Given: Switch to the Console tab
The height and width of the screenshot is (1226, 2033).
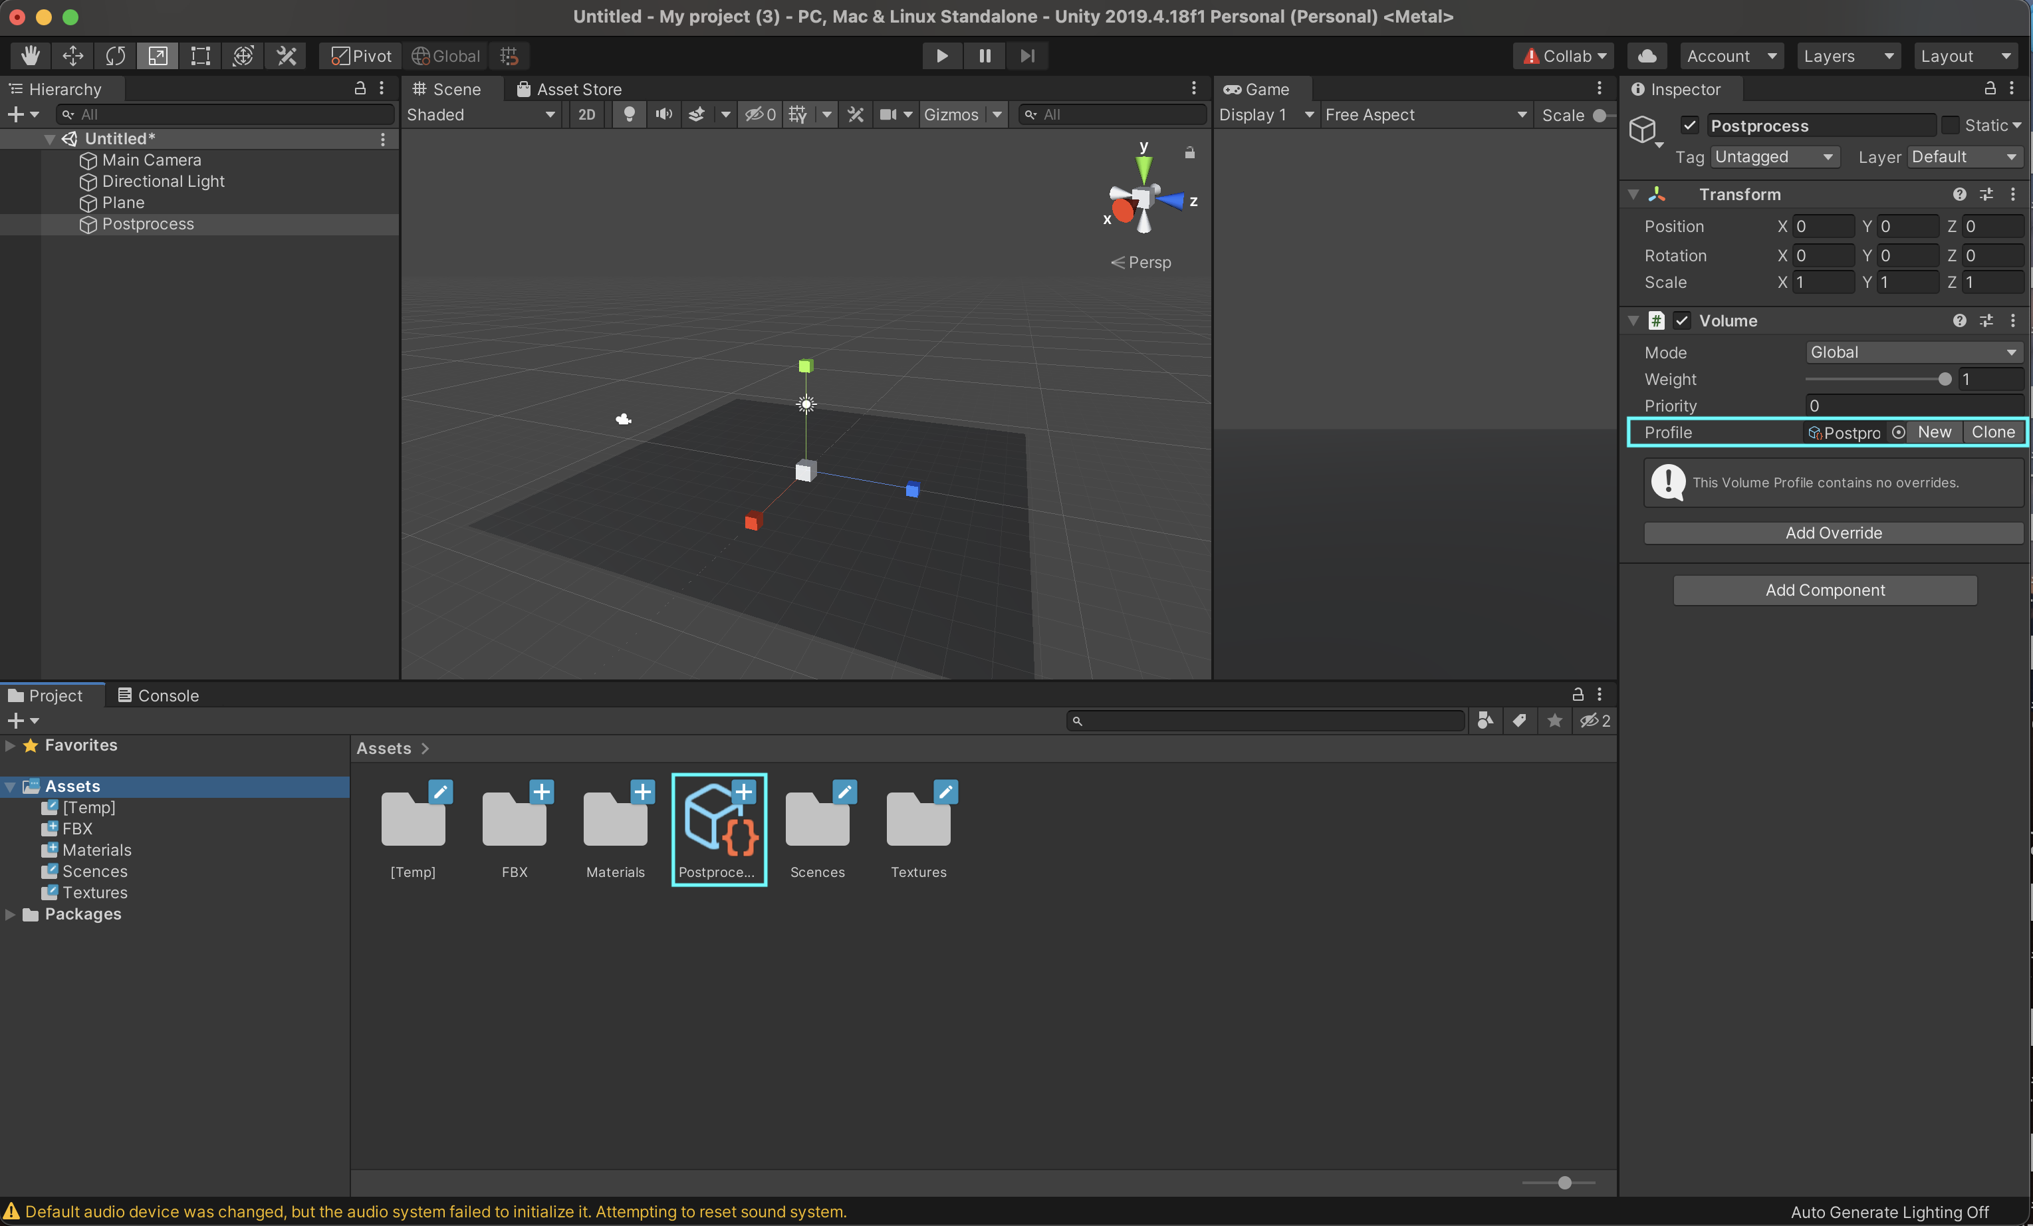Looking at the screenshot, I should [158, 695].
